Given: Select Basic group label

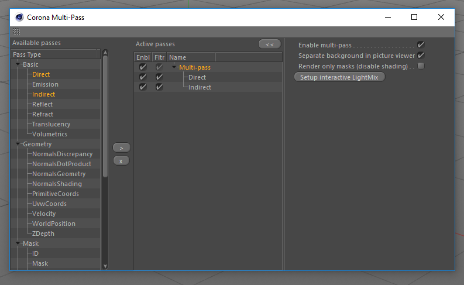Looking at the screenshot, I should tap(30, 64).
